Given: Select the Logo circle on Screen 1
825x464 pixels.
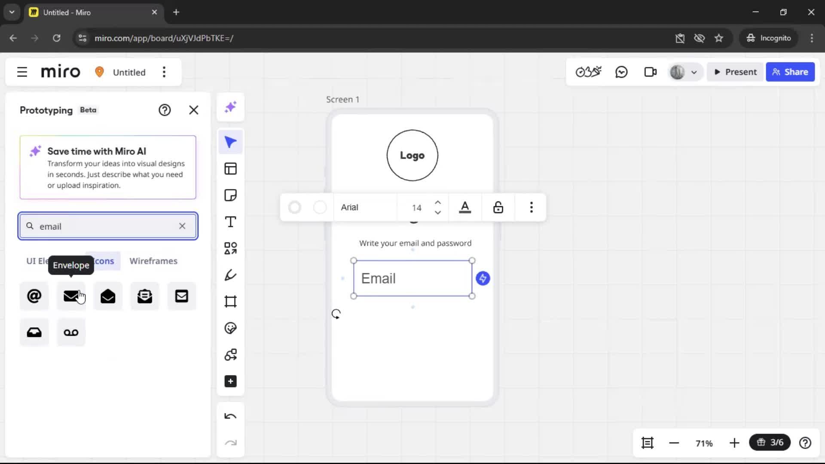Looking at the screenshot, I should [x=412, y=156].
